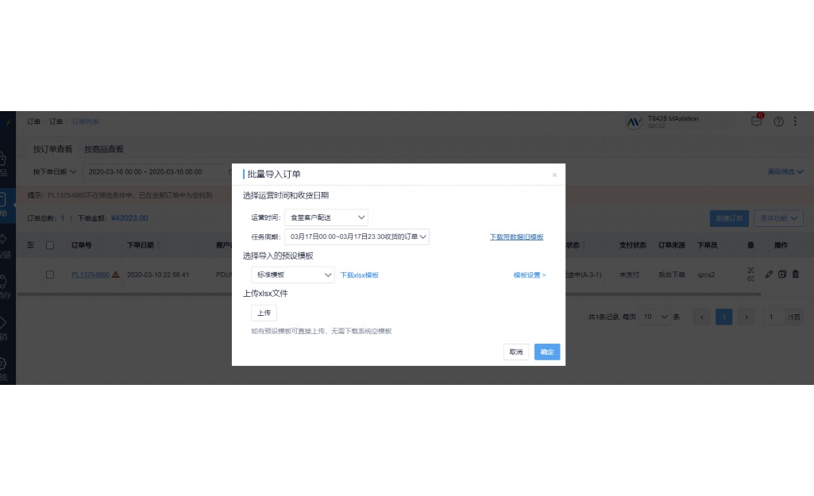The height and width of the screenshot is (496, 814).
Task: Open the 更多功能 menu
Action: (778, 218)
